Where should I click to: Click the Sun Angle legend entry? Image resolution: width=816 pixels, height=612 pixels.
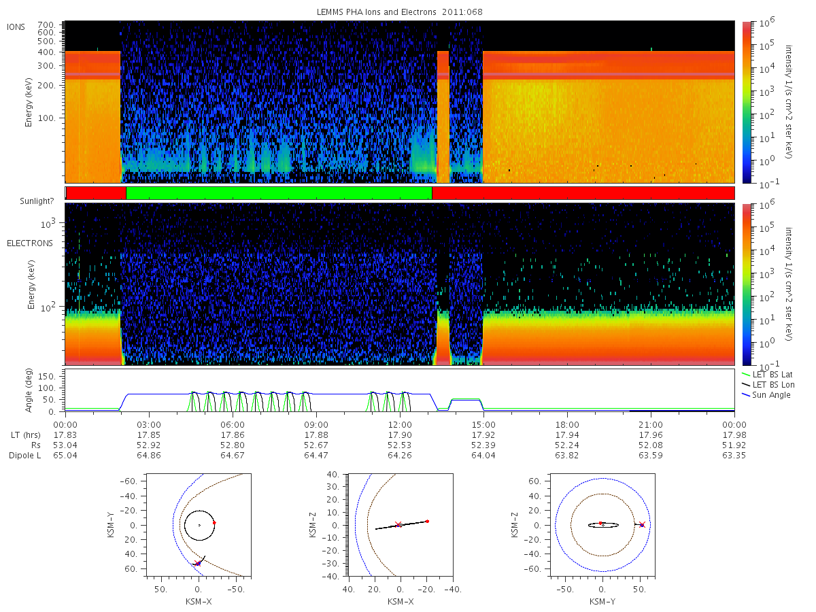click(x=766, y=395)
